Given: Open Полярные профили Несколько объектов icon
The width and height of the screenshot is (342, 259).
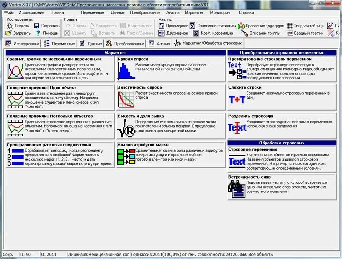Looking at the screenshot, I should coord(15,128).
